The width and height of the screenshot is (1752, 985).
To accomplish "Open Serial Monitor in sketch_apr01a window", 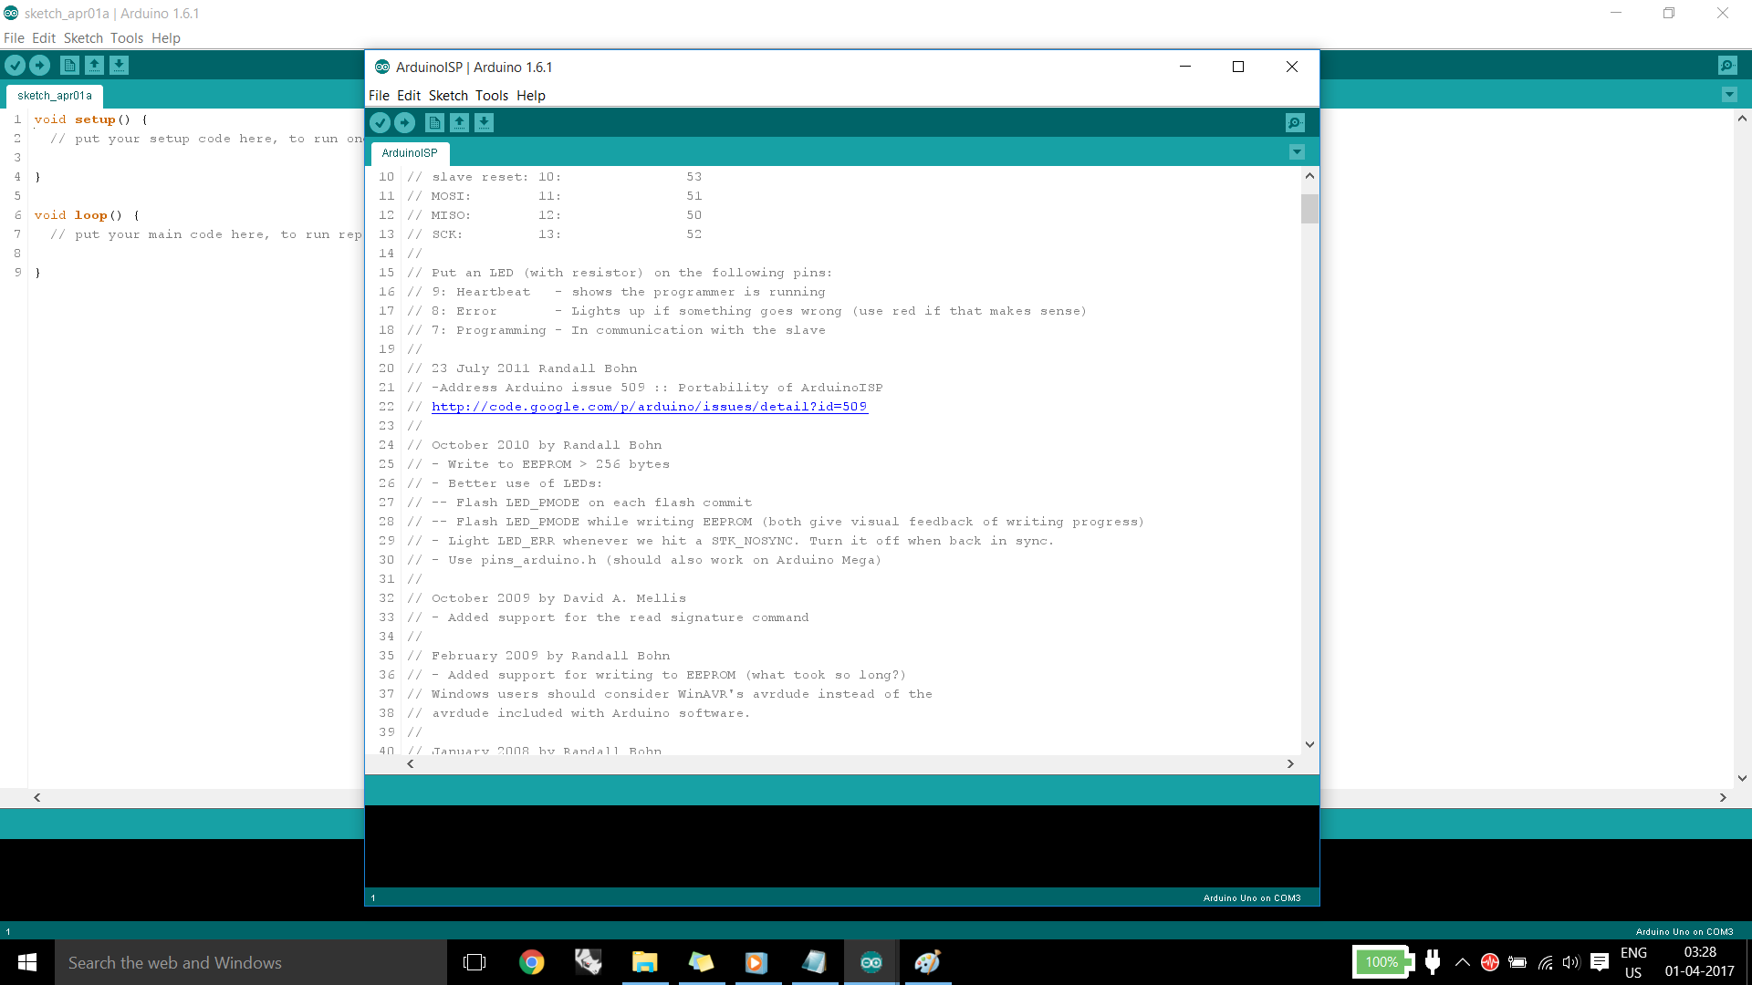I will click(1727, 66).
